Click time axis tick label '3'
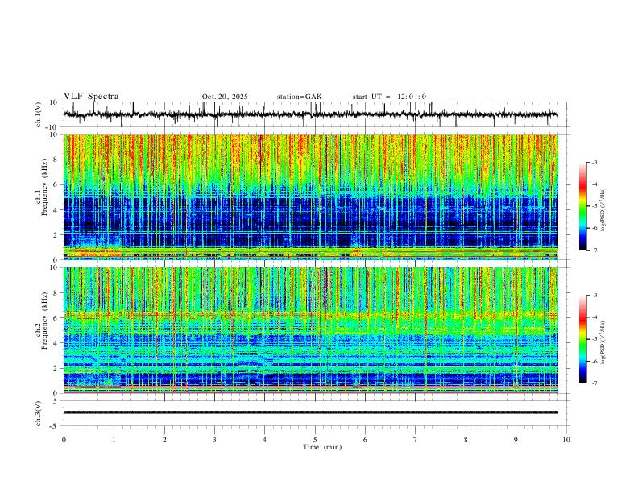The height and width of the screenshot is (493, 638). (214, 440)
